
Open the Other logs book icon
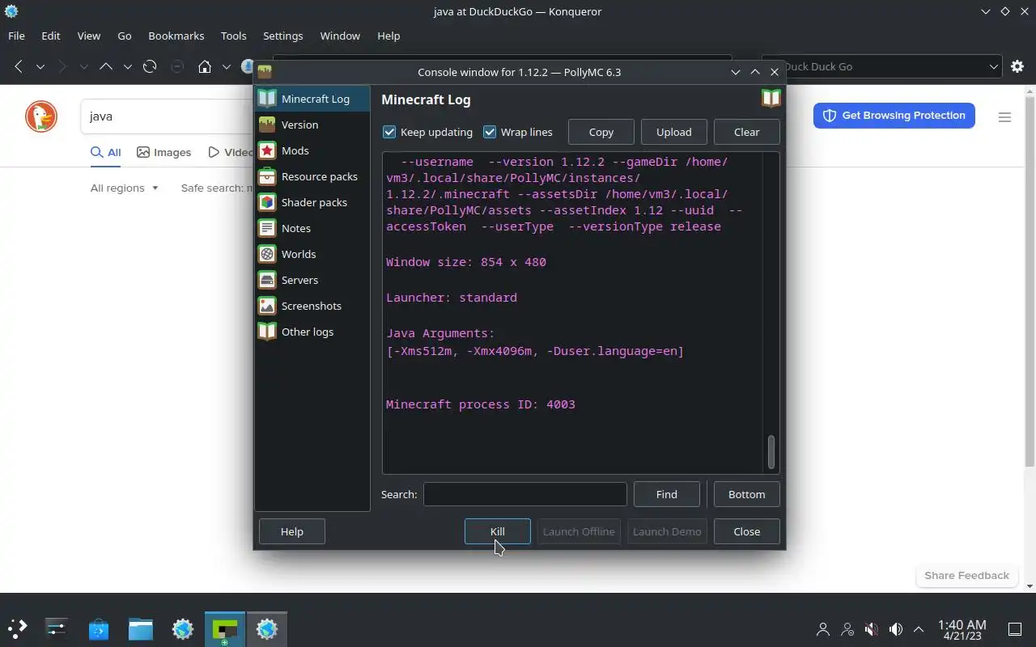[267, 332]
